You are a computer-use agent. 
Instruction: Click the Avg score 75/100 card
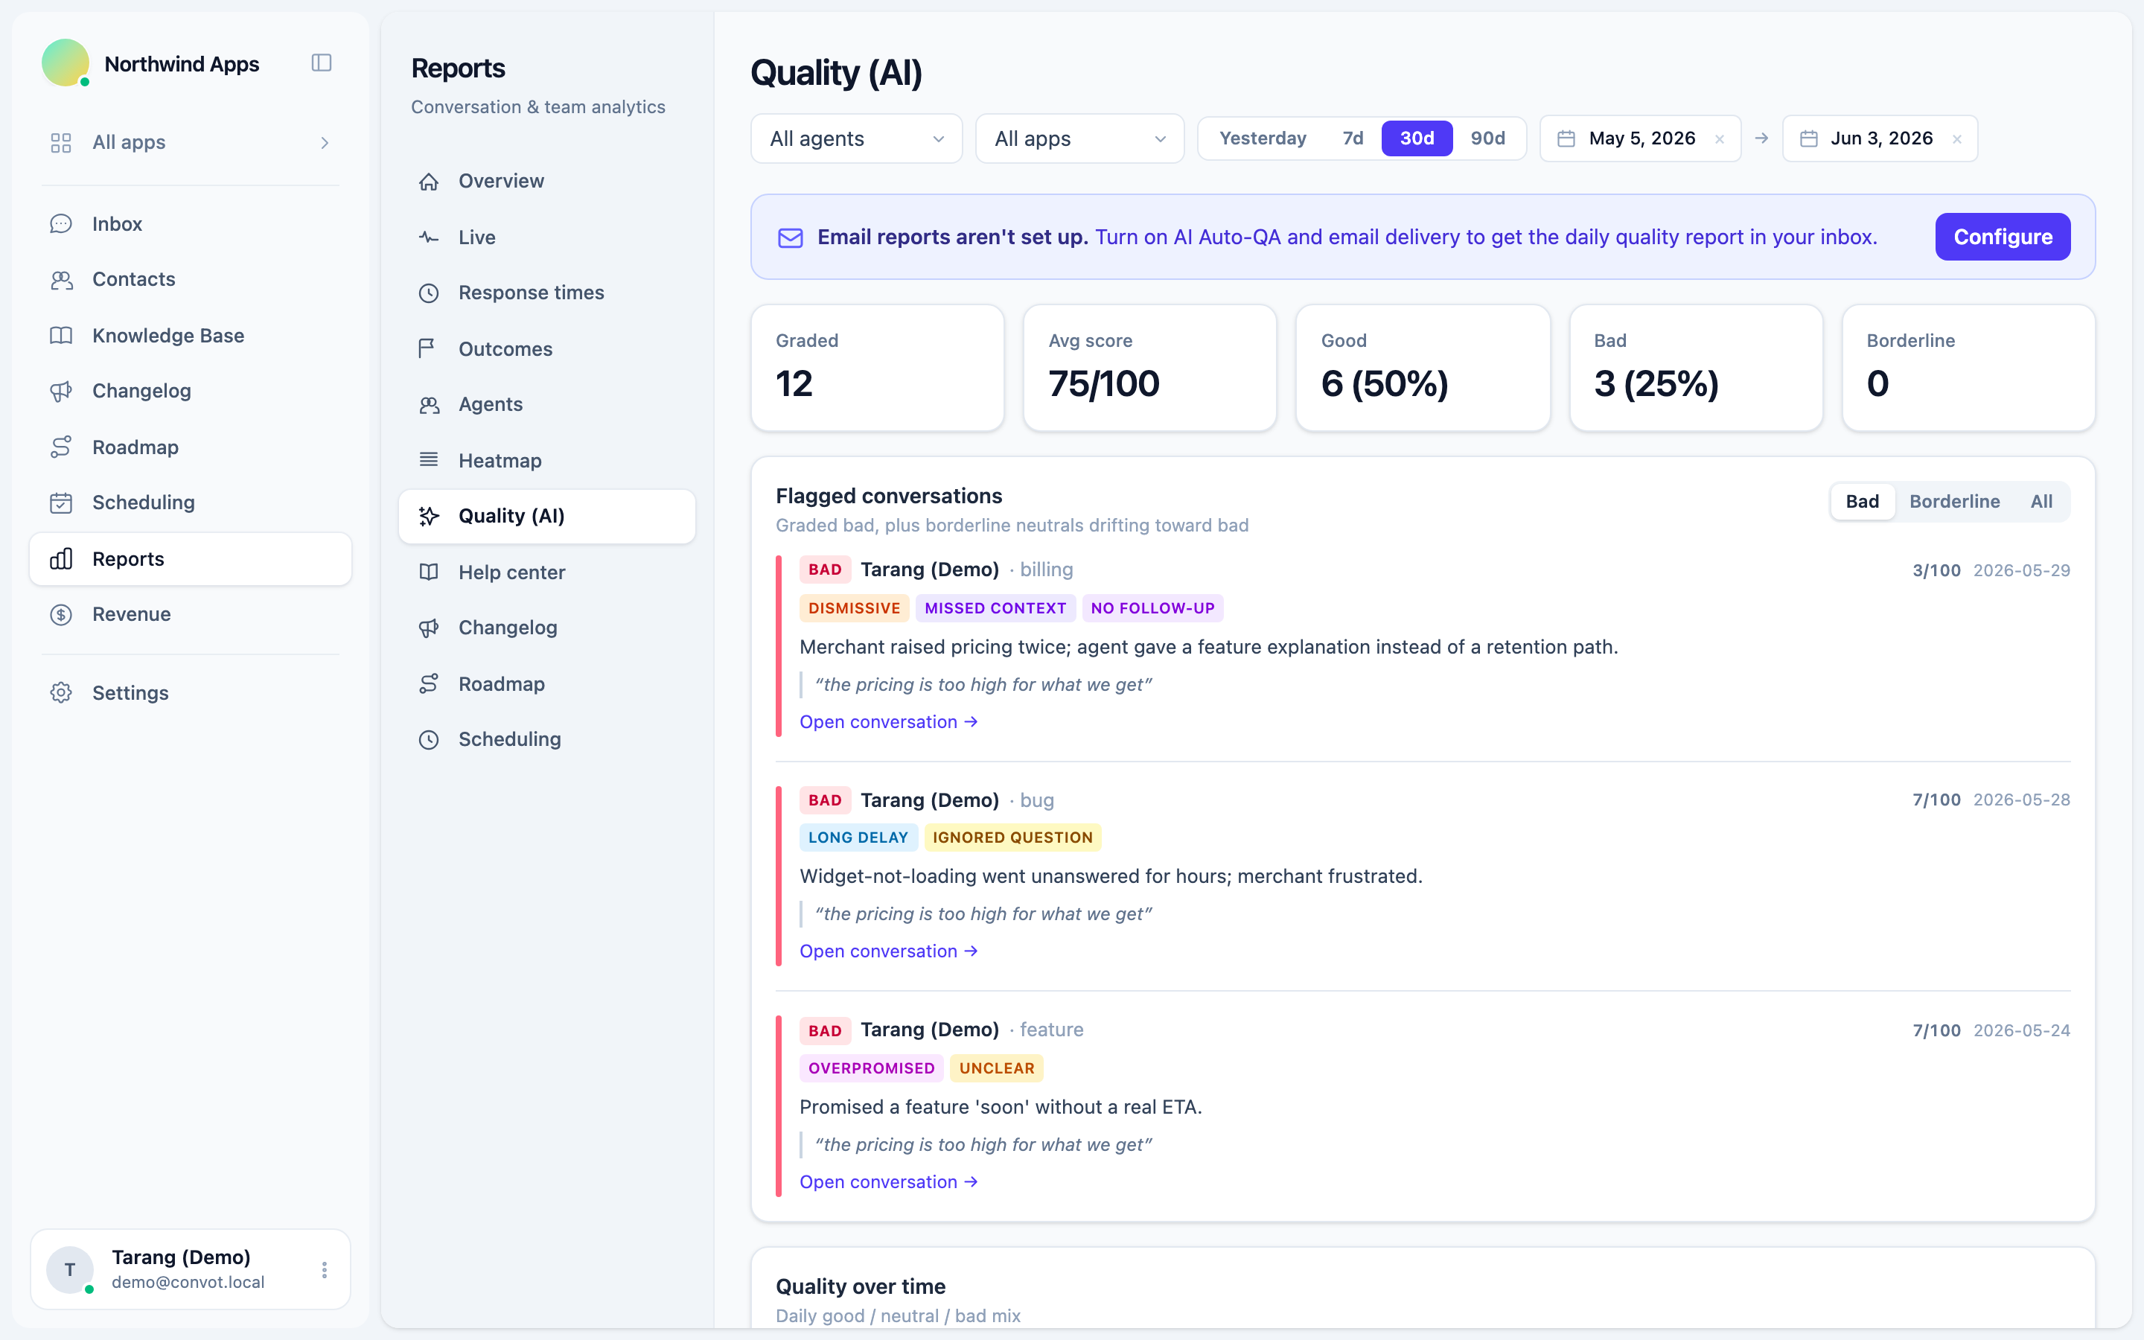pos(1149,368)
